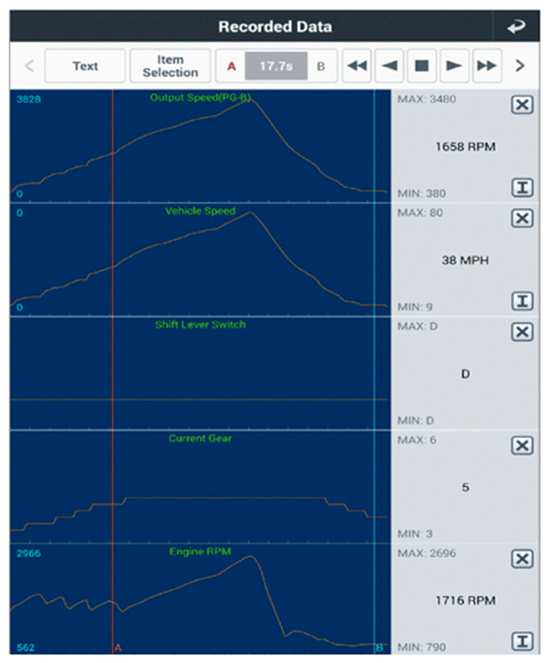The width and height of the screenshot is (549, 663).
Task: Stop the recorded data playback
Action: coord(421,66)
